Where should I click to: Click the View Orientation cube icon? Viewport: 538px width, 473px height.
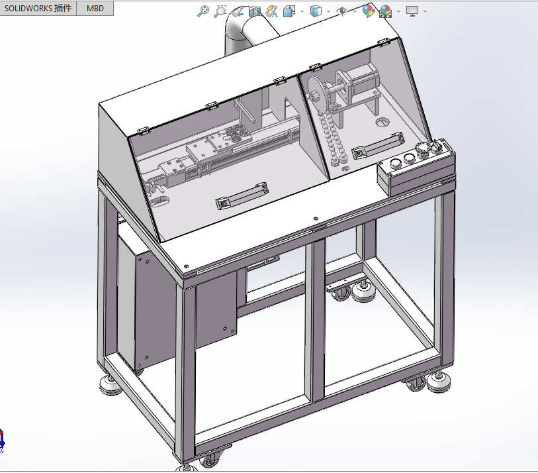289,11
